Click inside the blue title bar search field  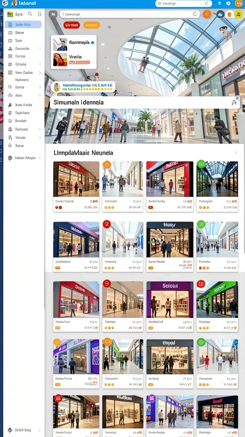coord(183,3)
